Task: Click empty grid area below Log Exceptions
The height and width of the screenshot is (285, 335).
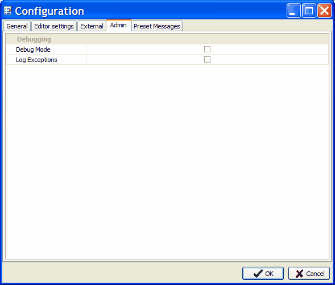Action: click(x=167, y=162)
